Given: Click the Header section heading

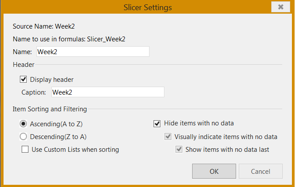Looking at the screenshot, I should (23, 65).
